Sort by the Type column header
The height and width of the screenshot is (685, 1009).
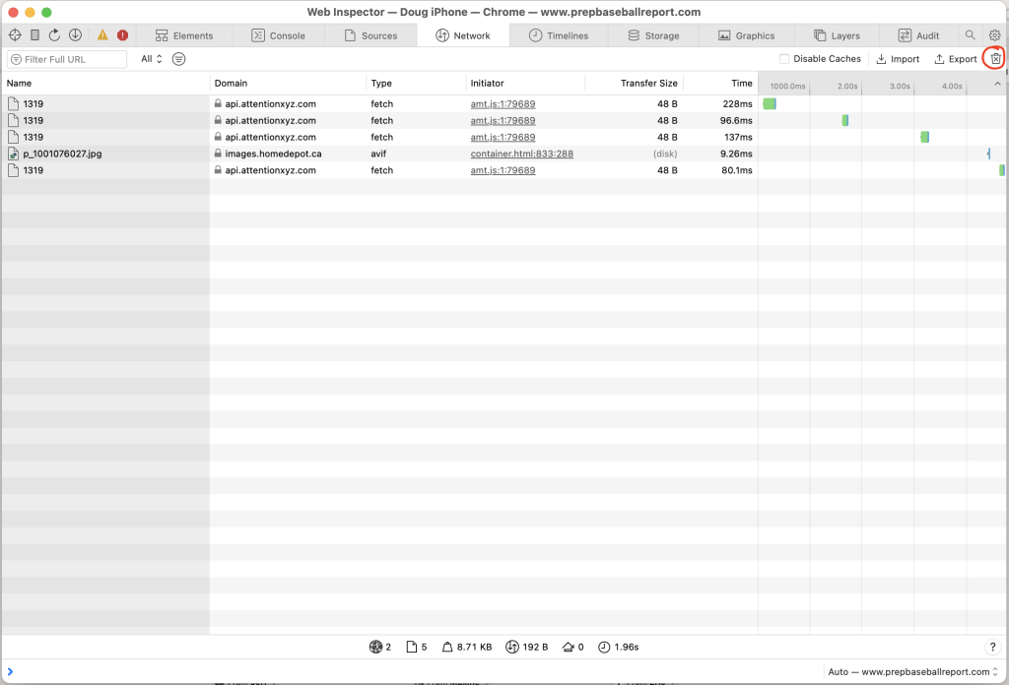click(416, 83)
